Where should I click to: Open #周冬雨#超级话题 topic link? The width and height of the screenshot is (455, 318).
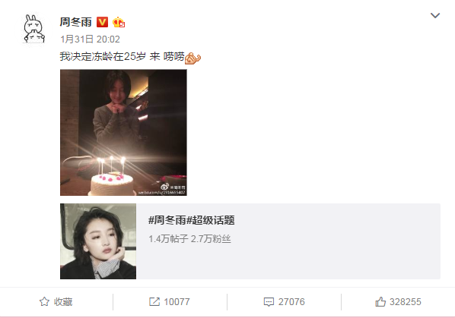coord(191,221)
